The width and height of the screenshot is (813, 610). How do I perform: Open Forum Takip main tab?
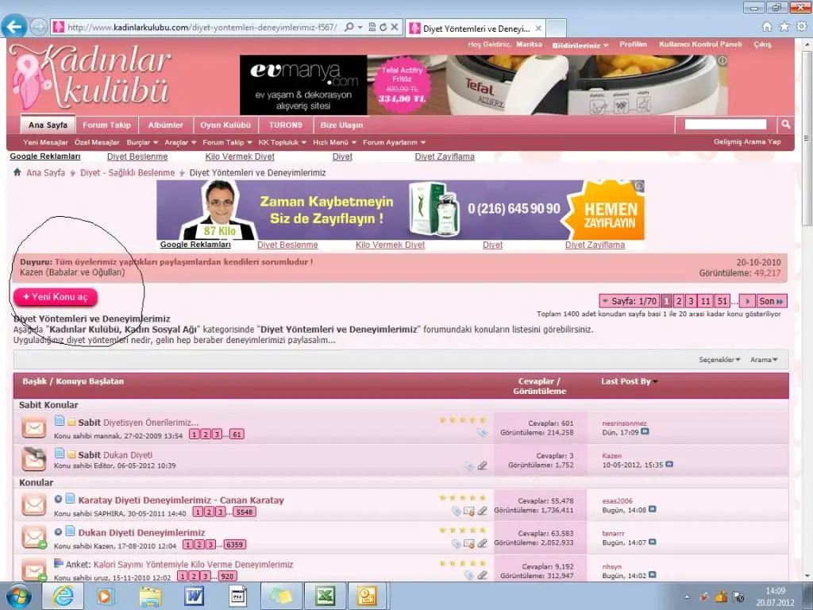[107, 125]
